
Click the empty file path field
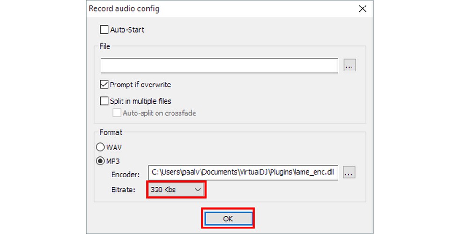click(219, 66)
